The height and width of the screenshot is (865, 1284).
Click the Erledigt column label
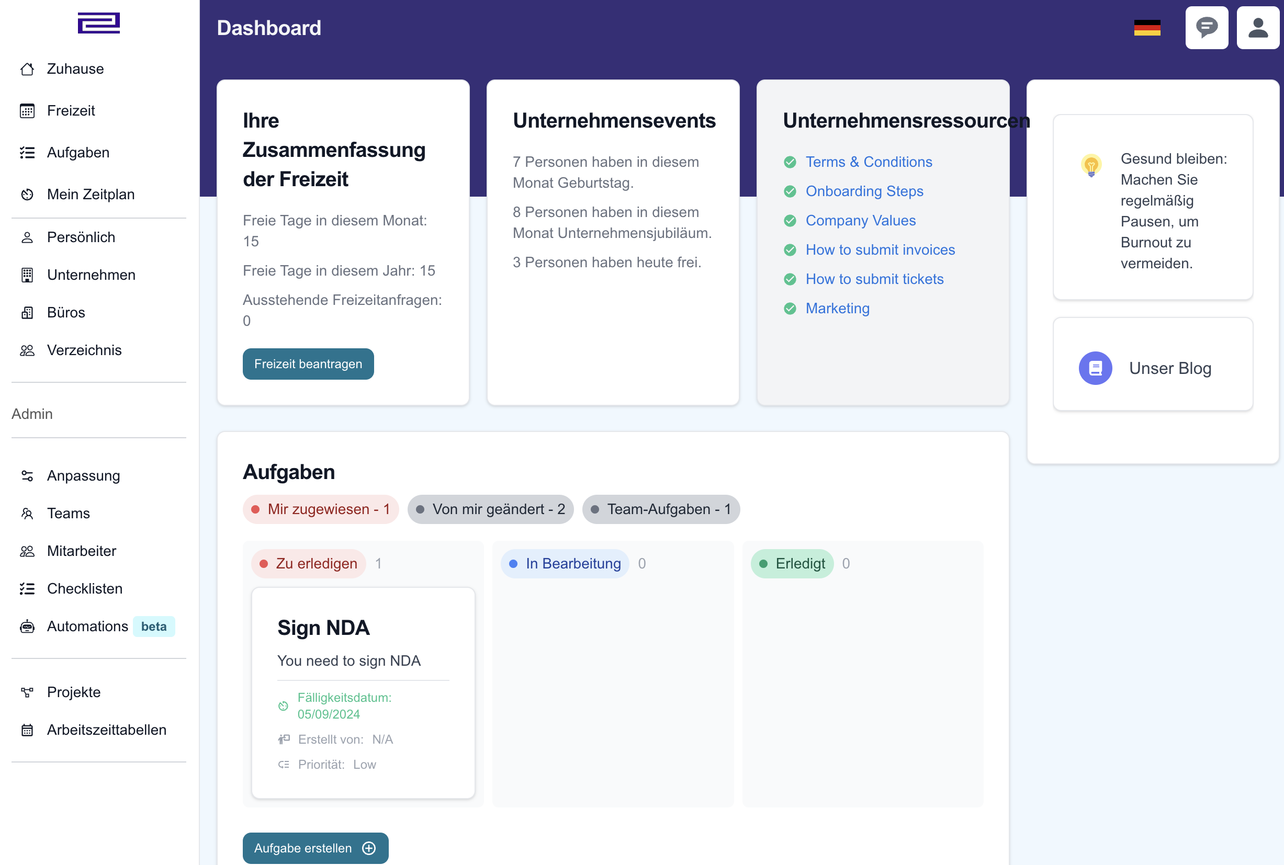click(x=792, y=564)
